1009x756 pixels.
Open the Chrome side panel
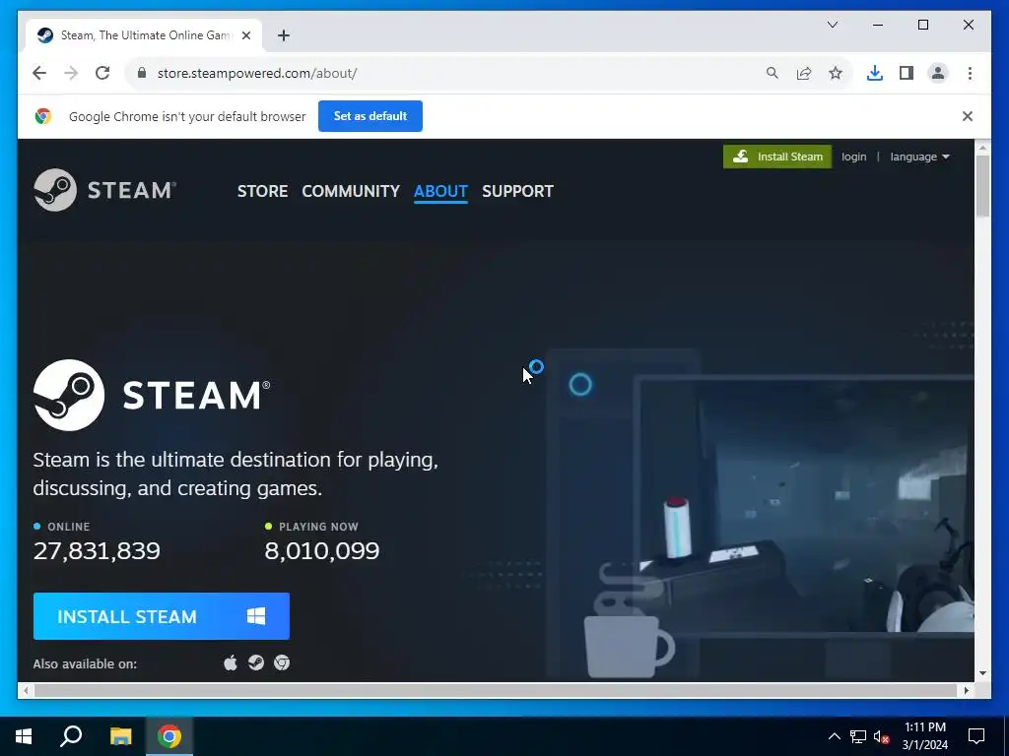(x=907, y=73)
